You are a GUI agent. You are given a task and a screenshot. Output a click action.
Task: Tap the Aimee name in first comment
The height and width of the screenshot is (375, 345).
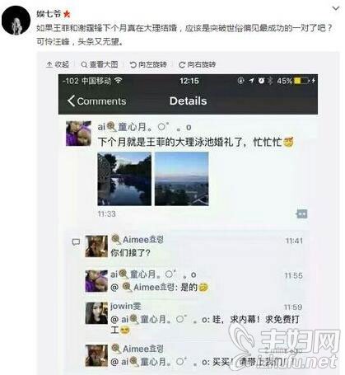point(138,240)
